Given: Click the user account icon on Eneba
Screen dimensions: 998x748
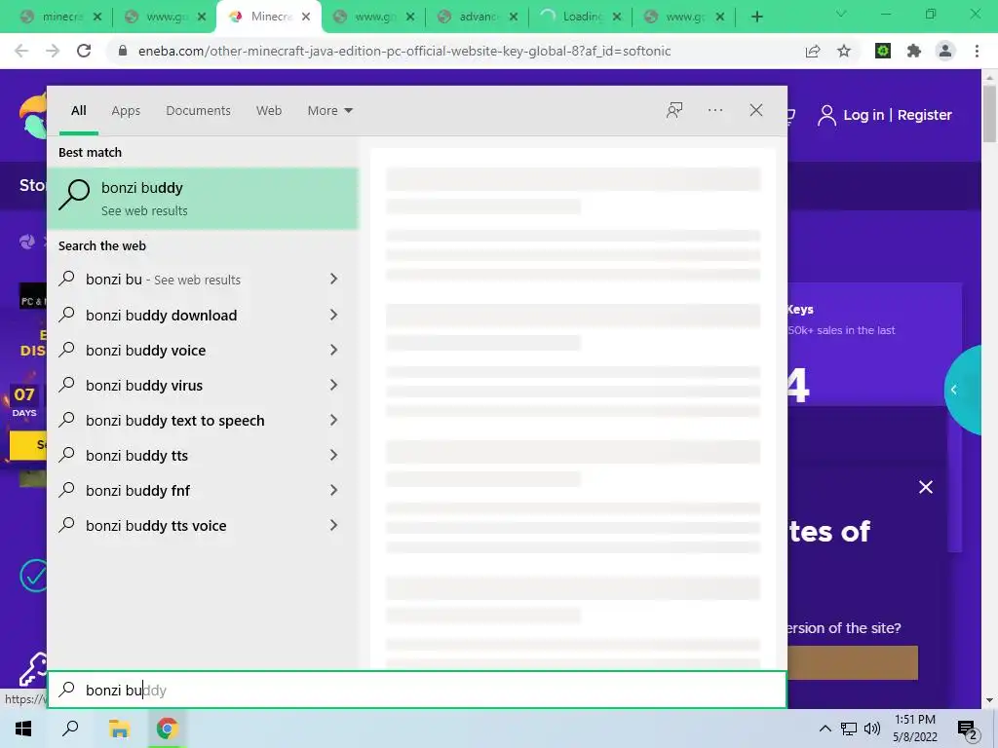Looking at the screenshot, I should [826, 115].
